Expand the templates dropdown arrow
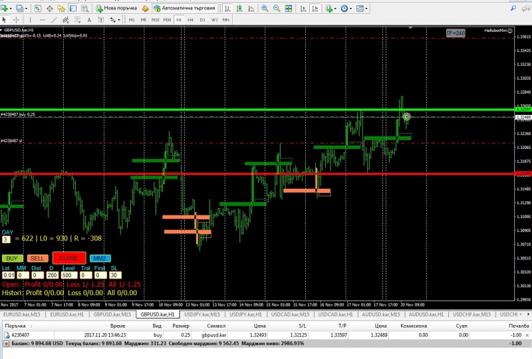The image size is (532, 359). point(366,9)
